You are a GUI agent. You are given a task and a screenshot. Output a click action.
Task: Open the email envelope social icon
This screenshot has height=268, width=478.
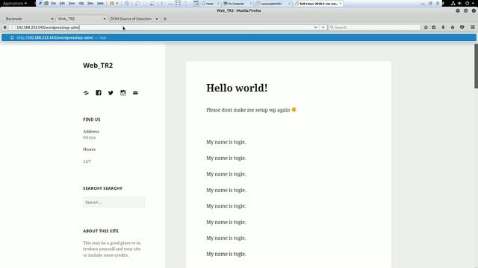pos(135,92)
